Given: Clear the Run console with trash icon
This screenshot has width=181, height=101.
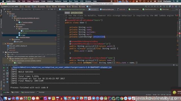Looking at the screenshot, I should [7, 82].
